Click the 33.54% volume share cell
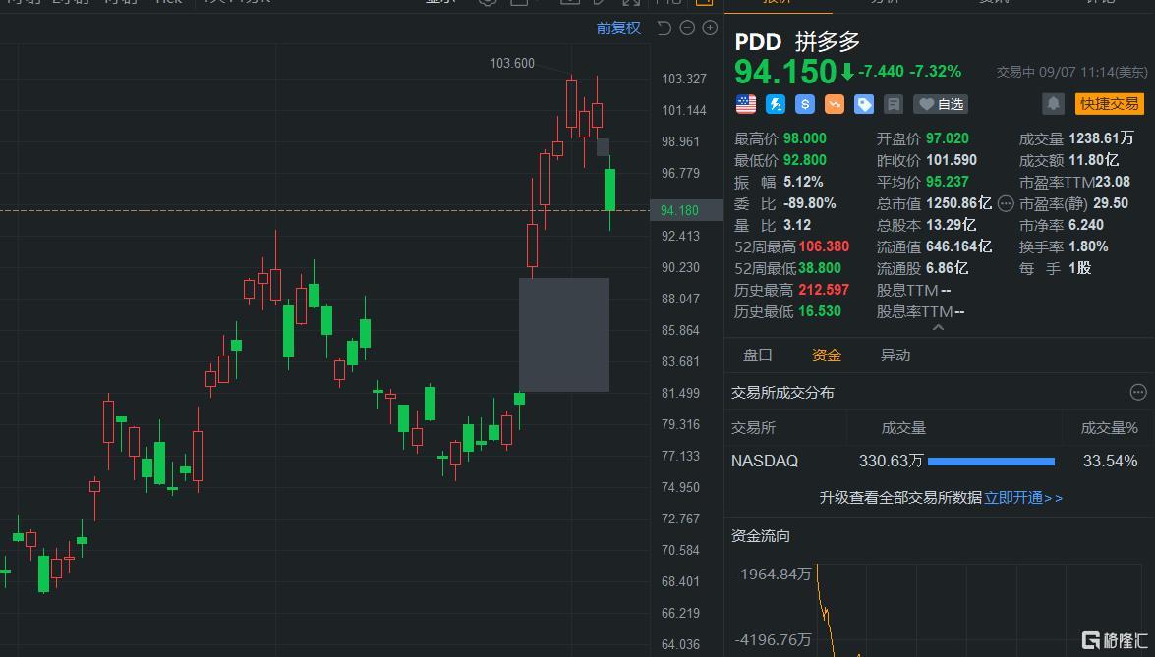Screen dimensions: 1155x657 [1110, 462]
